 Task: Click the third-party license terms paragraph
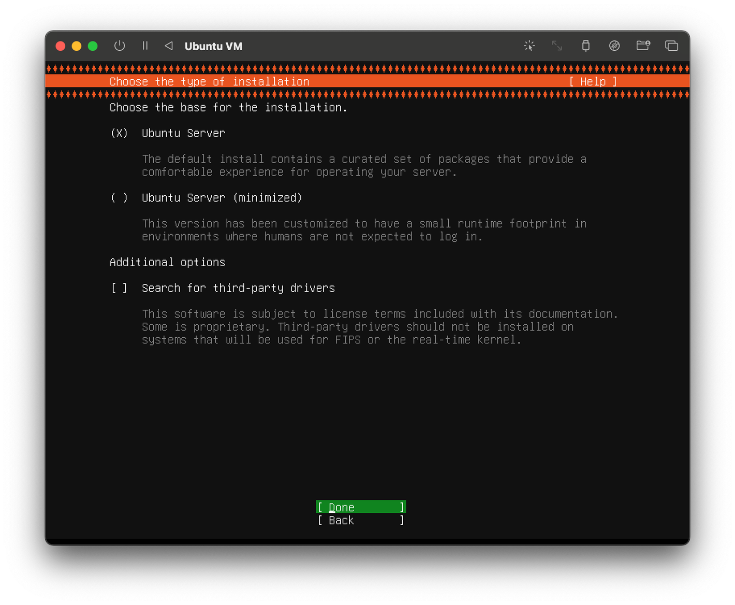(x=380, y=327)
